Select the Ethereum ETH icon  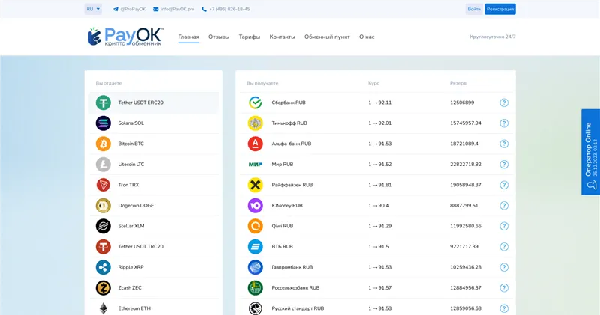pos(103,308)
